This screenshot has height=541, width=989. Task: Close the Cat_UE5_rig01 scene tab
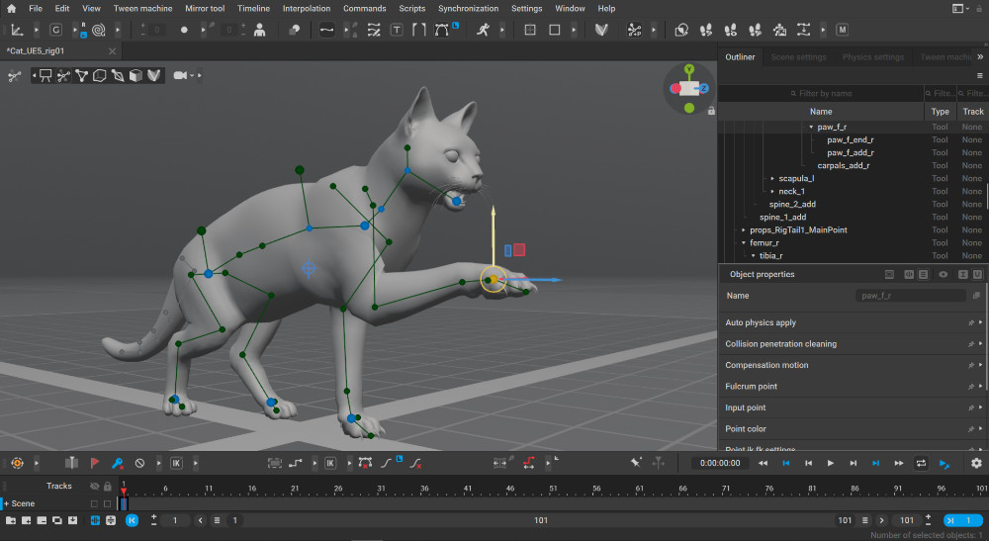pyautogui.click(x=113, y=51)
